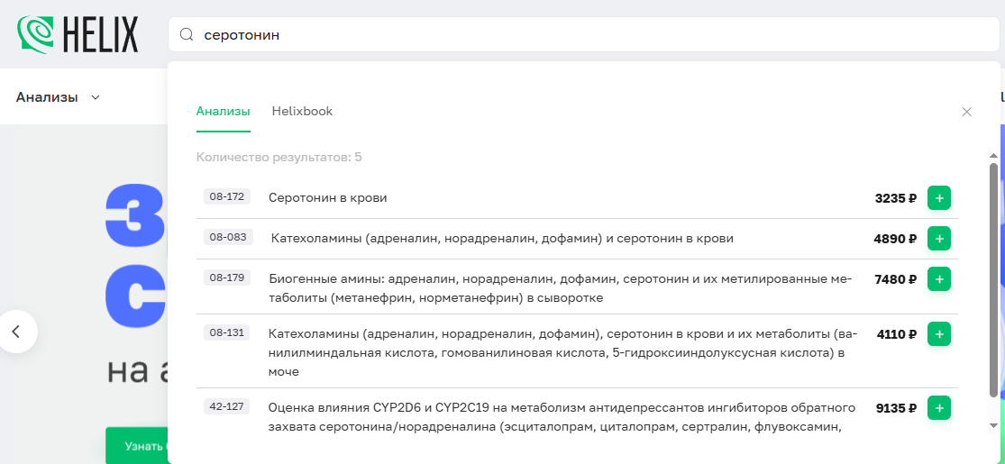Add 7480 ₽ biogenic amines test
The height and width of the screenshot is (464, 1005).
(938, 279)
